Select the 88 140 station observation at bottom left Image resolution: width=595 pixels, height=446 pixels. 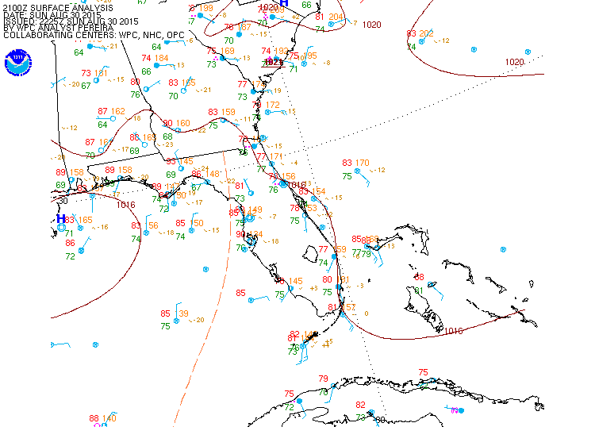103,419
